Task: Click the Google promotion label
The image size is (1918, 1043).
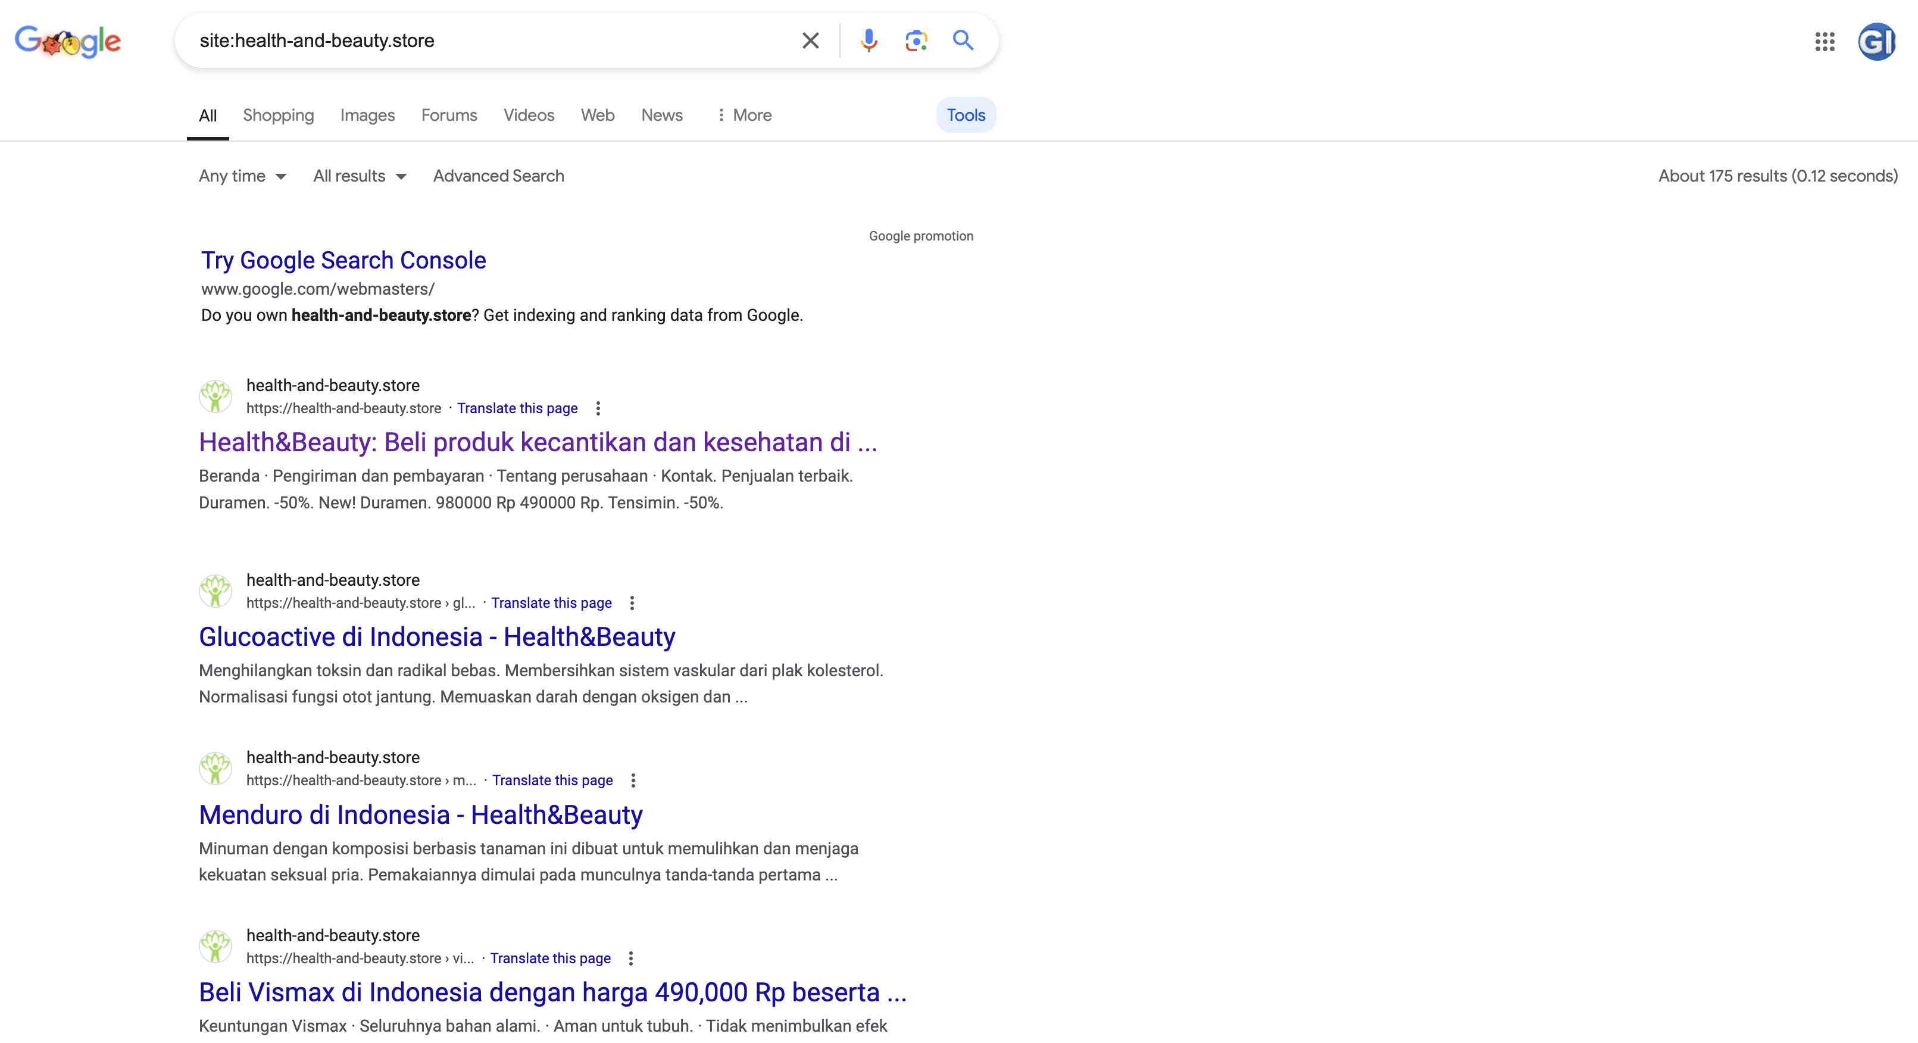Action: tap(921, 236)
